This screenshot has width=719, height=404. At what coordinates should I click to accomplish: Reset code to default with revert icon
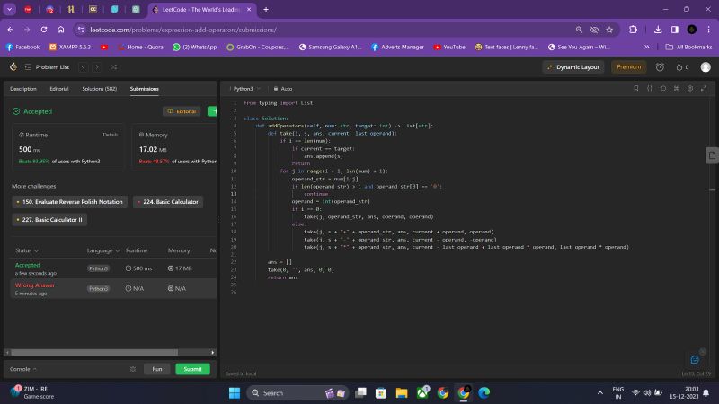click(663, 89)
